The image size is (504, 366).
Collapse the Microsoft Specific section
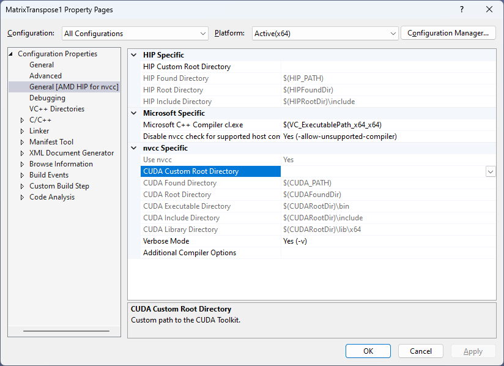tap(134, 113)
